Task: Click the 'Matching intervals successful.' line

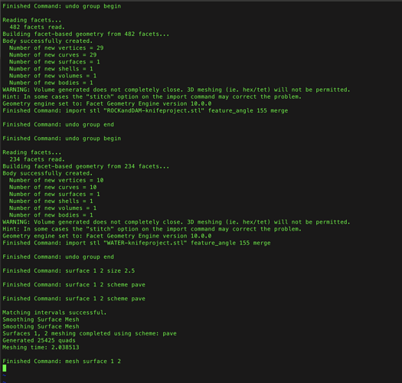Action: [54, 313]
